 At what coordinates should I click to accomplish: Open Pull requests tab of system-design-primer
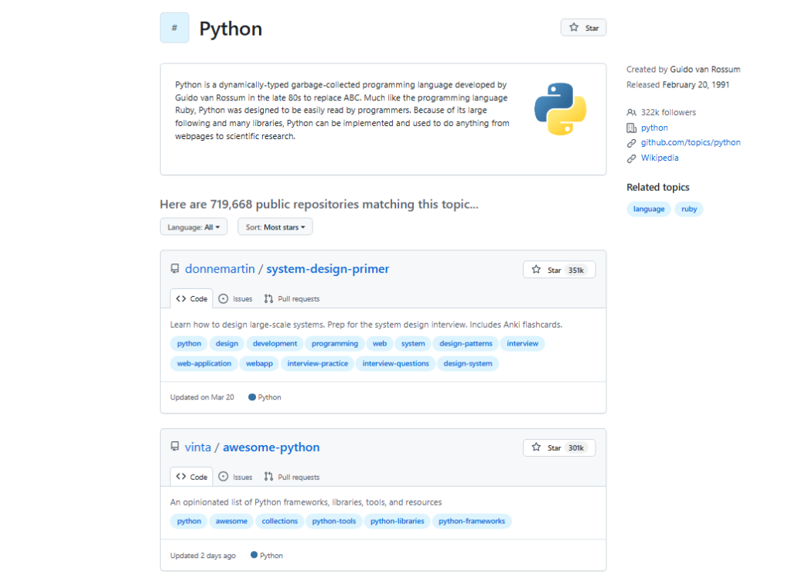pyautogui.click(x=292, y=299)
